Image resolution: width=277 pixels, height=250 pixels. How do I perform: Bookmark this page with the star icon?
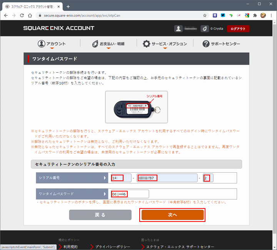point(205,15)
